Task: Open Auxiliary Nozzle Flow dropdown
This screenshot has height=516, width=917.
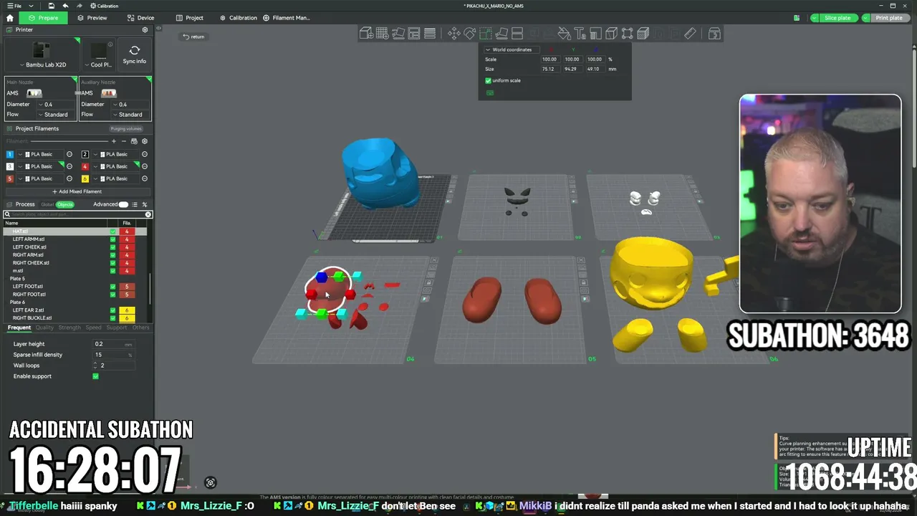Action: tap(130, 115)
